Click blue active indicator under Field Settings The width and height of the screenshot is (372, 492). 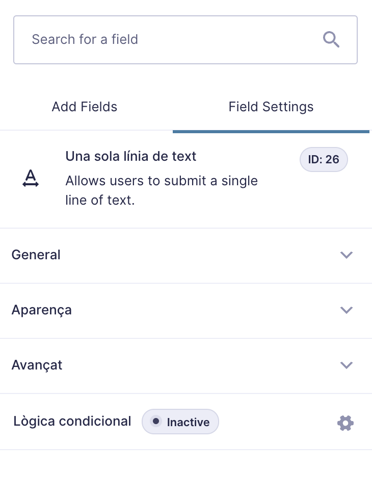click(x=271, y=132)
